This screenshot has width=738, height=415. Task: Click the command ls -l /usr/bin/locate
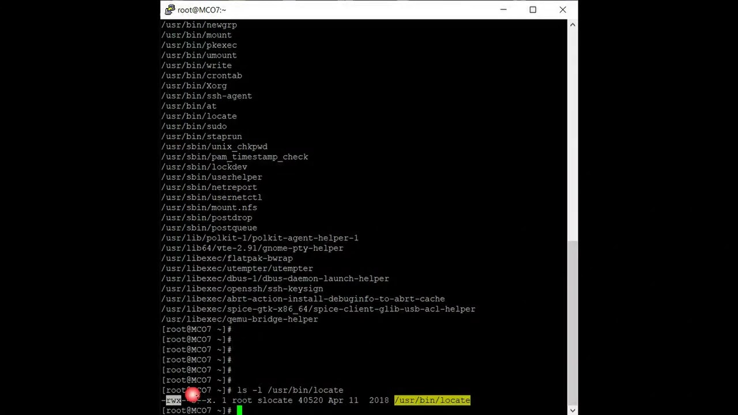pyautogui.click(x=290, y=390)
